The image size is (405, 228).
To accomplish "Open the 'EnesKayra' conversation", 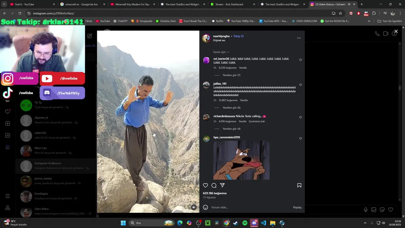I will point(56,196).
